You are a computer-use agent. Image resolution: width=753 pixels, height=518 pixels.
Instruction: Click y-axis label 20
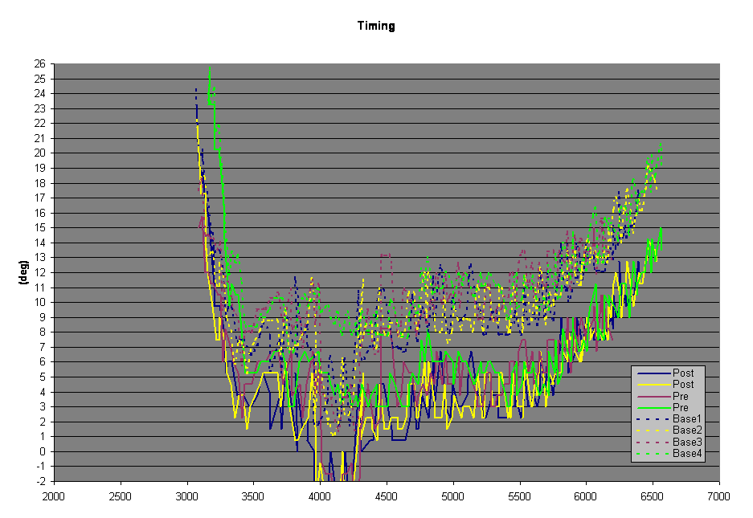pyautogui.click(x=40, y=153)
